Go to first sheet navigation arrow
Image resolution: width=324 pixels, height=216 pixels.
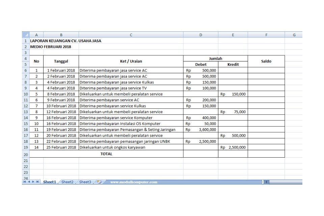[25, 182]
